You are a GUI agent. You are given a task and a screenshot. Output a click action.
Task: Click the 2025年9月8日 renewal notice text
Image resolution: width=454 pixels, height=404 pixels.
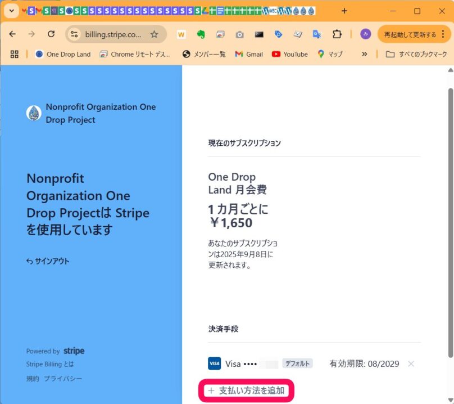click(x=243, y=254)
